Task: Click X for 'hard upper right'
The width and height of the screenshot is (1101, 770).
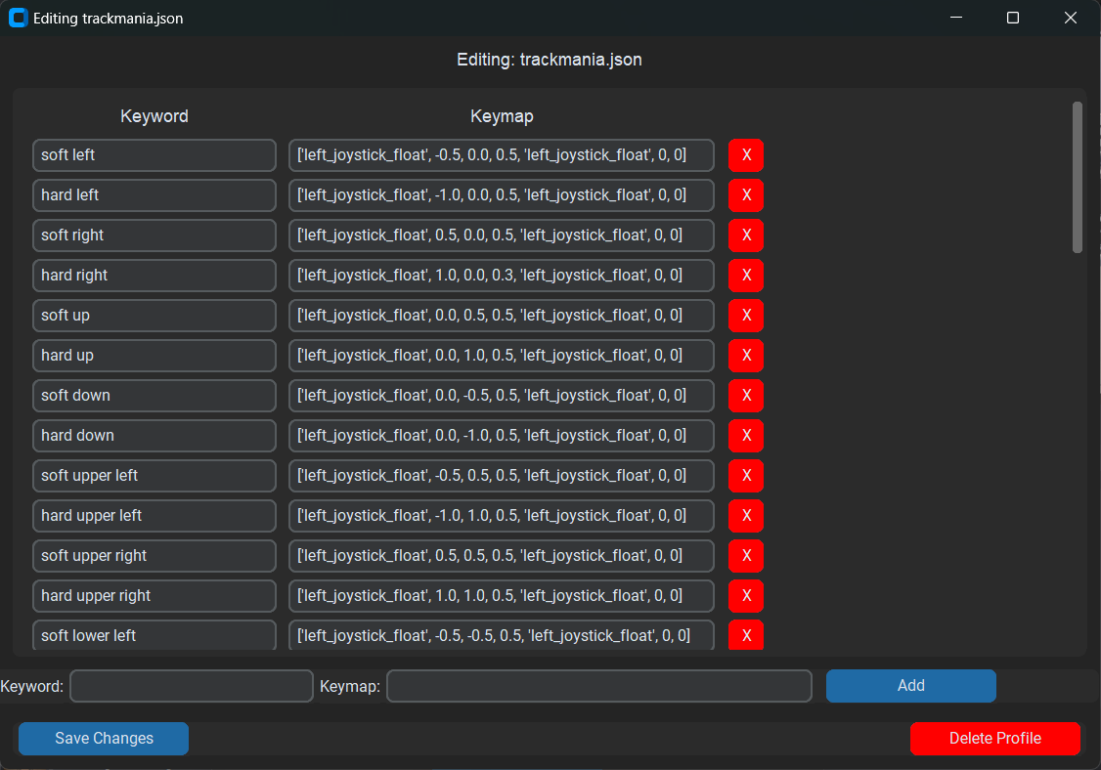Action: [x=746, y=595]
